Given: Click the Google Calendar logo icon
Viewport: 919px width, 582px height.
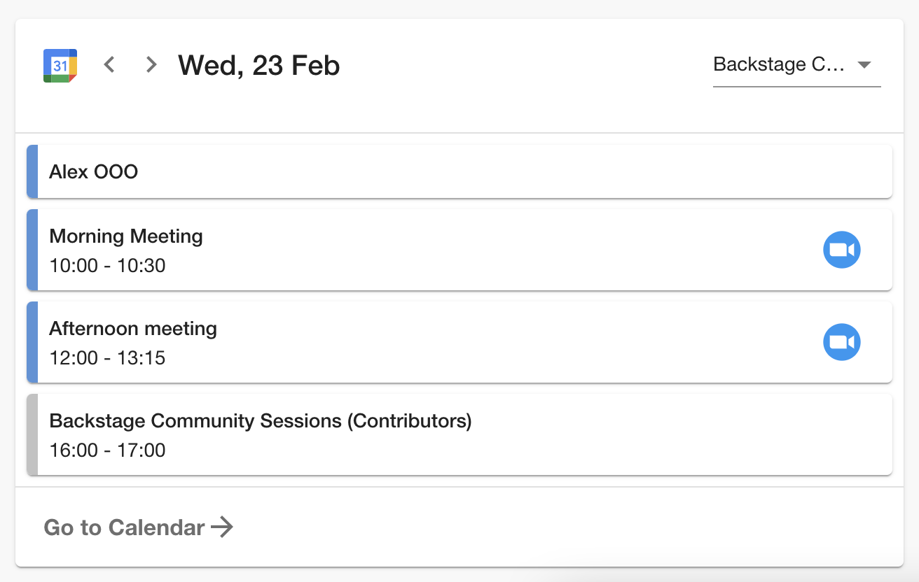Looking at the screenshot, I should (x=60, y=66).
